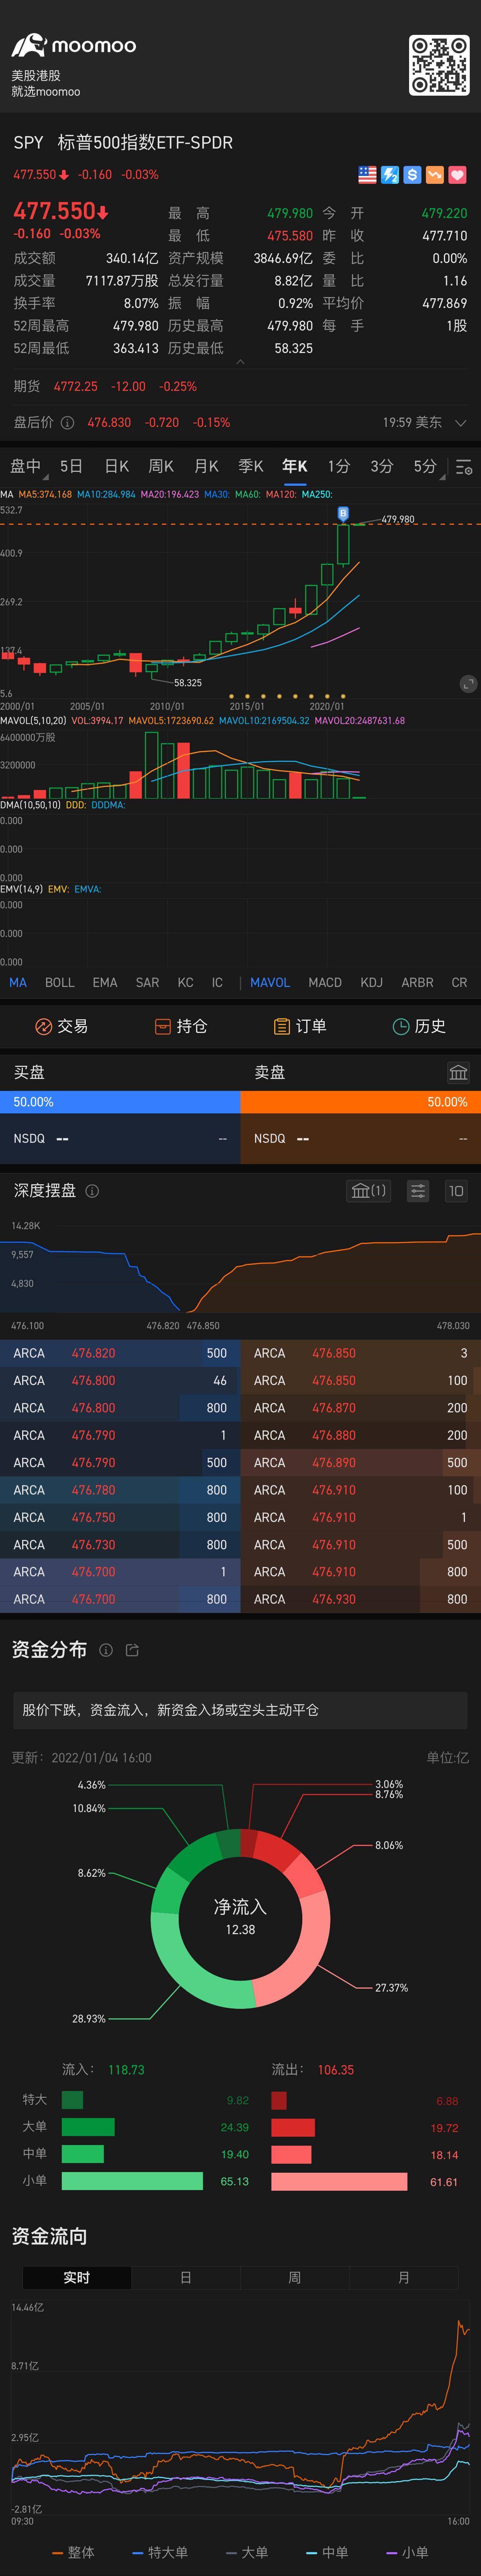Enable the EMA overlay indicator
Image resolution: width=481 pixels, height=2576 pixels.
(105, 982)
